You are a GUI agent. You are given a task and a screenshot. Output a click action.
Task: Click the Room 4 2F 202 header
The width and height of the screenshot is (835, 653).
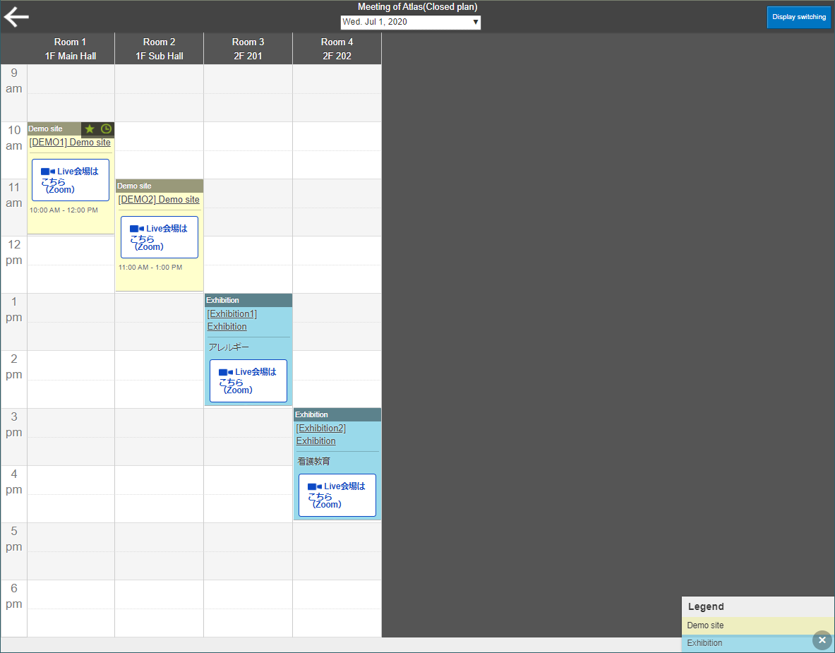tap(337, 49)
